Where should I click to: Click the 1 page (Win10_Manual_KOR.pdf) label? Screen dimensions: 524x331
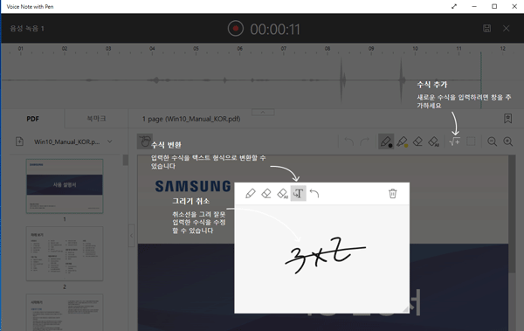[191, 119]
